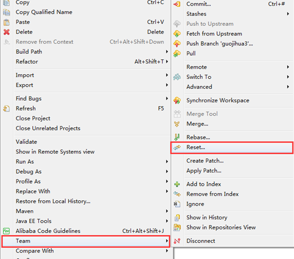Image resolution: width=294 pixels, height=259 pixels.
Task: Click the Reset icon
Action: (x=177, y=147)
